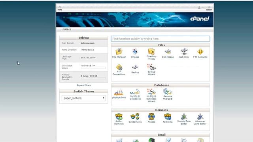Launch MySQL Database Wizard

151,95
